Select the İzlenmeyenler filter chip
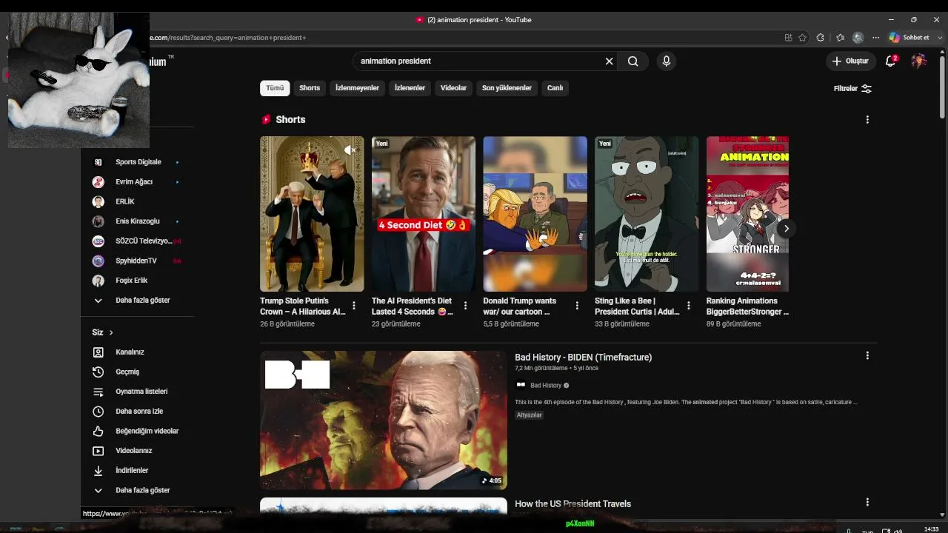 [x=357, y=88]
